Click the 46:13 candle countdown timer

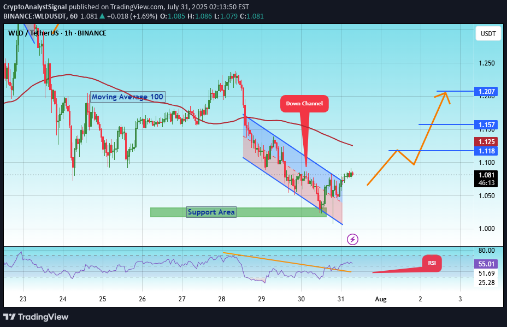click(x=486, y=183)
